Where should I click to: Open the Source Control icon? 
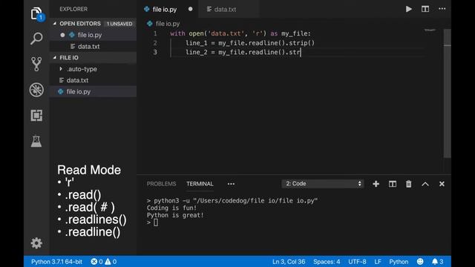coord(36,64)
